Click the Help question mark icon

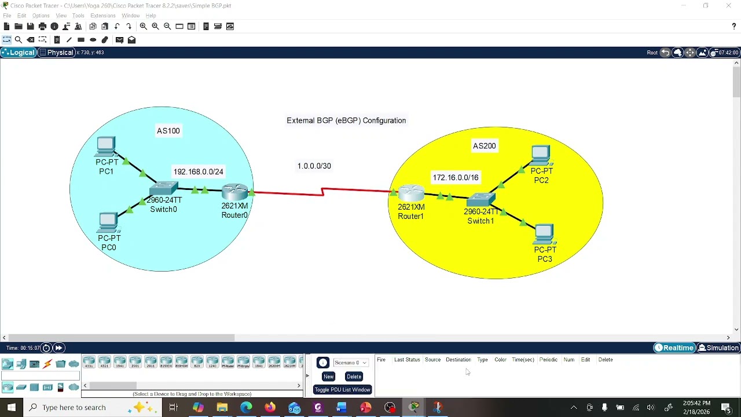point(734,27)
